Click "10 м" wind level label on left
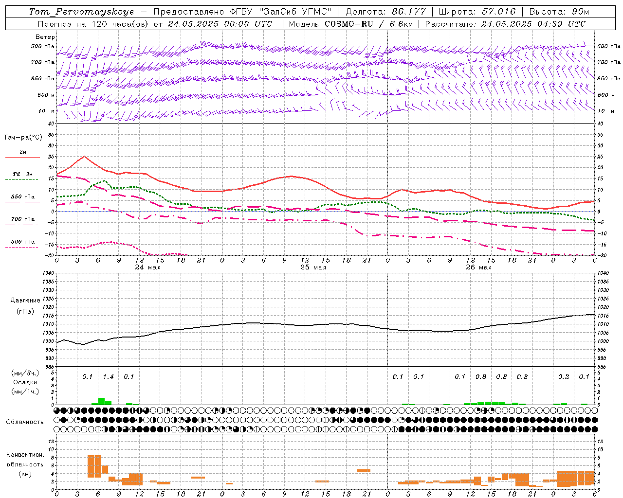This screenshot has width=623, height=498. coord(47,111)
